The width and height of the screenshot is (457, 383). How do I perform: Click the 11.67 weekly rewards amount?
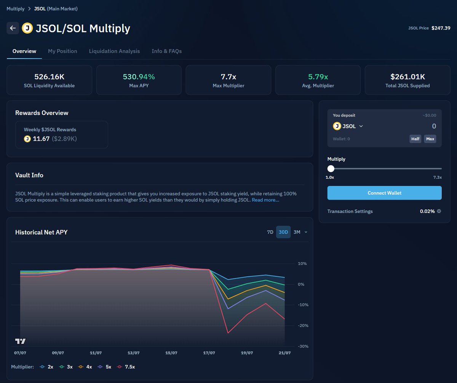tap(41, 139)
